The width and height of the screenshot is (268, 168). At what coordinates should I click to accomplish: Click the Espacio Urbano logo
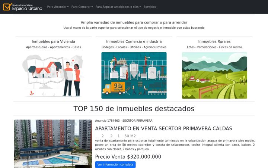[x=23, y=7]
